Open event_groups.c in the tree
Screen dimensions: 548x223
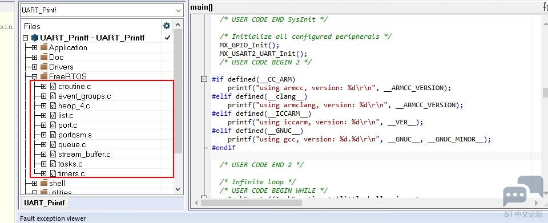(84, 96)
